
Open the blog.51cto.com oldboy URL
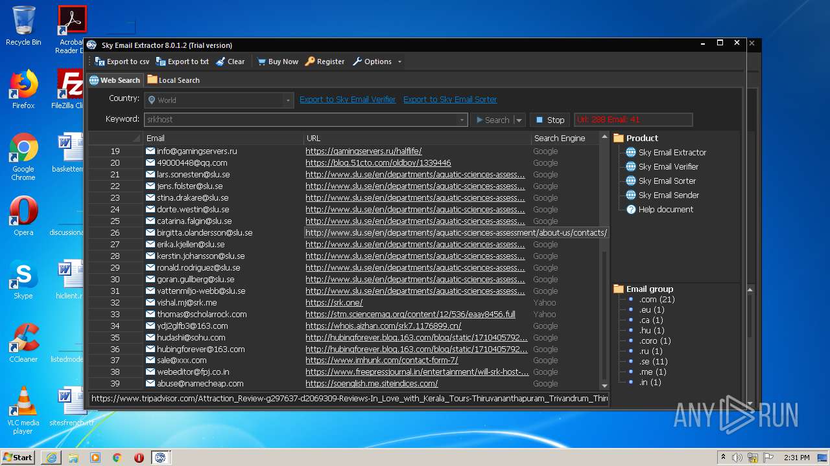(378, 163)
